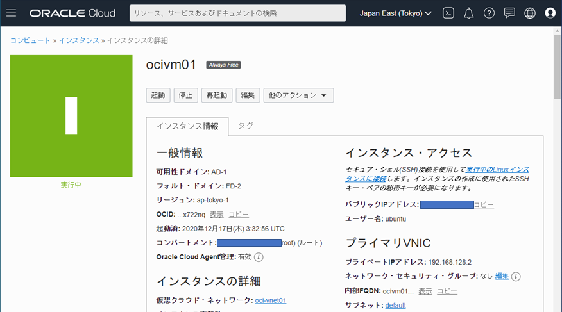Select the green instance status thumbnail
562x312 pixels.
pos(71,116)
